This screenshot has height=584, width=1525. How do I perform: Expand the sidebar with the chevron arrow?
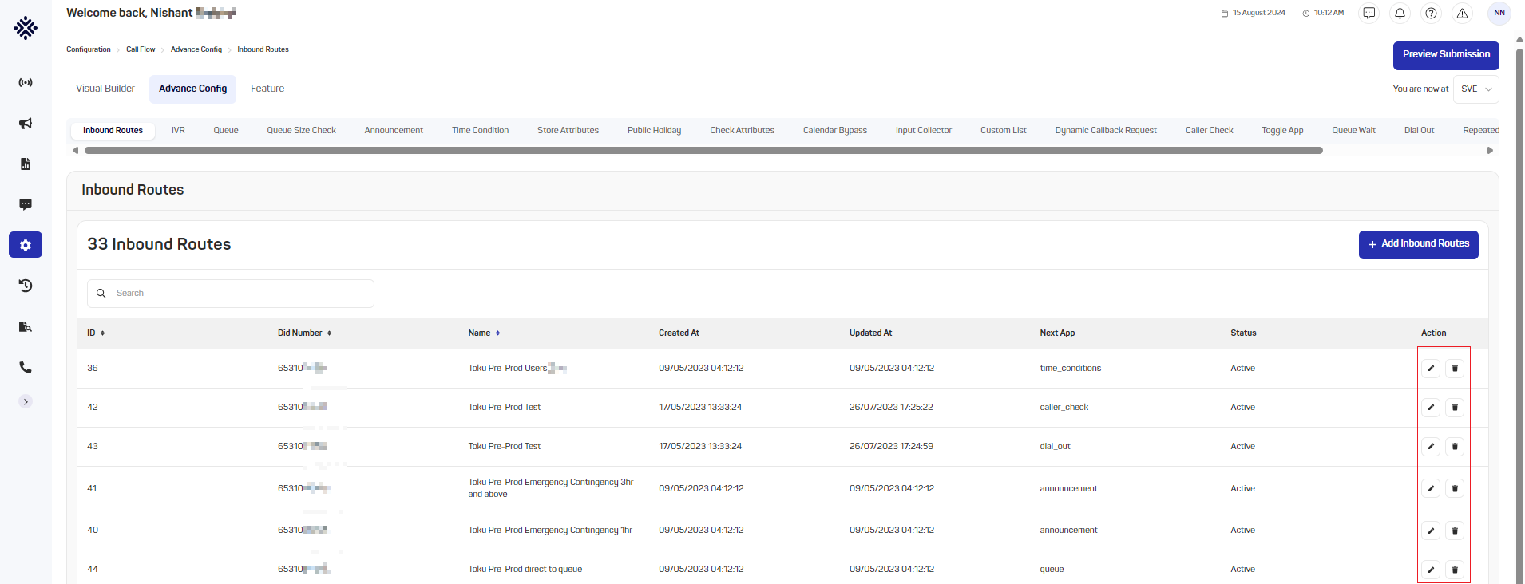[26, 401]
